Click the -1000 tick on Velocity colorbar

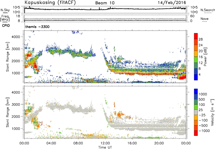click(x=204, y=131)
